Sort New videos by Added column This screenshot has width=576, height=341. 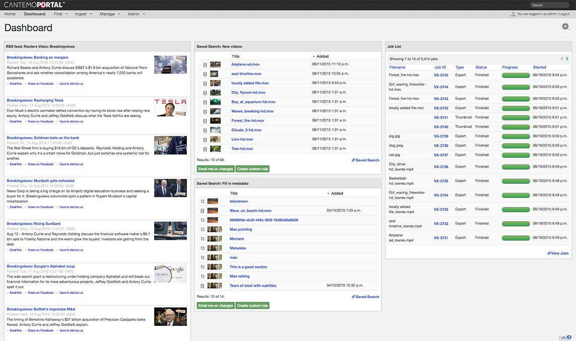tap(322, 56)
